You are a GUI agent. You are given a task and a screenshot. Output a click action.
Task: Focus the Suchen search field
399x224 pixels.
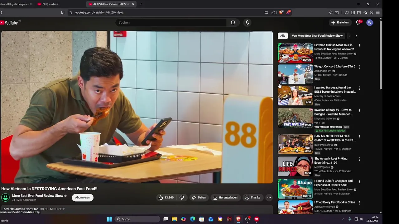[171, 23]
